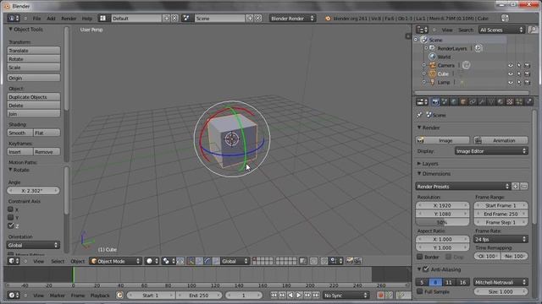Click the Camera object icon in outliner
This screenshot has width=542, height=304.
tap(433, 65)
